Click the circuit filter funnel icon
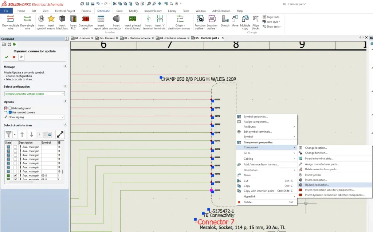The image size is (373, 232). [8, 135]
